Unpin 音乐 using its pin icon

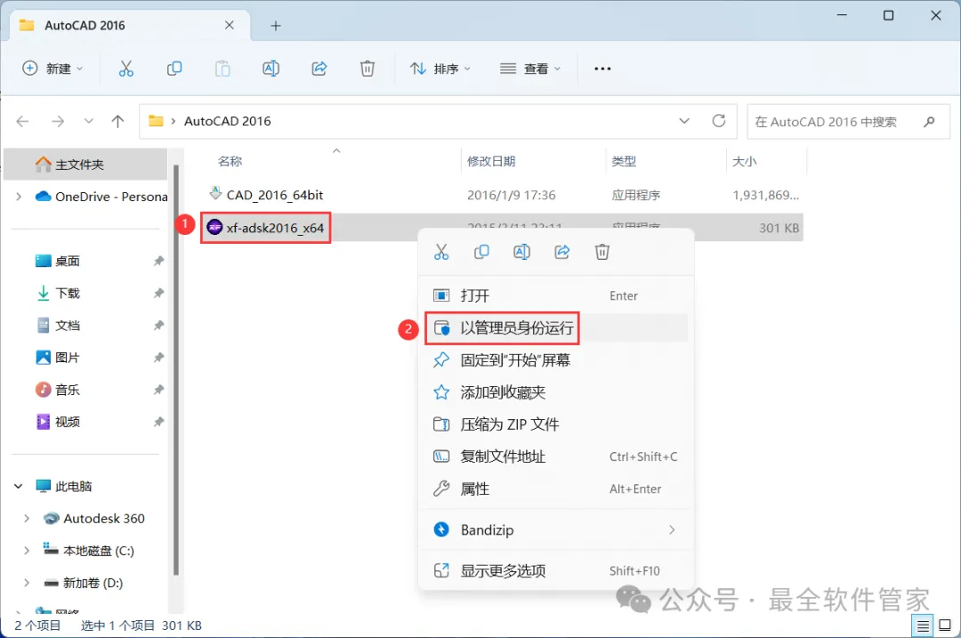click(x=158, y=390)
